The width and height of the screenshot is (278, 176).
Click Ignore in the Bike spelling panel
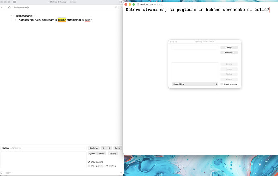(92, 153)
